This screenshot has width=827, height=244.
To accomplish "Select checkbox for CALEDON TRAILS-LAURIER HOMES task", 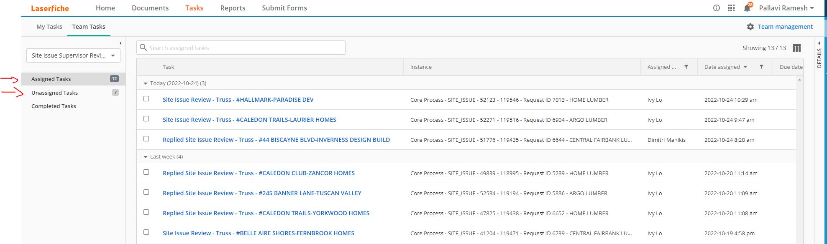I will [x=146, y=119].
